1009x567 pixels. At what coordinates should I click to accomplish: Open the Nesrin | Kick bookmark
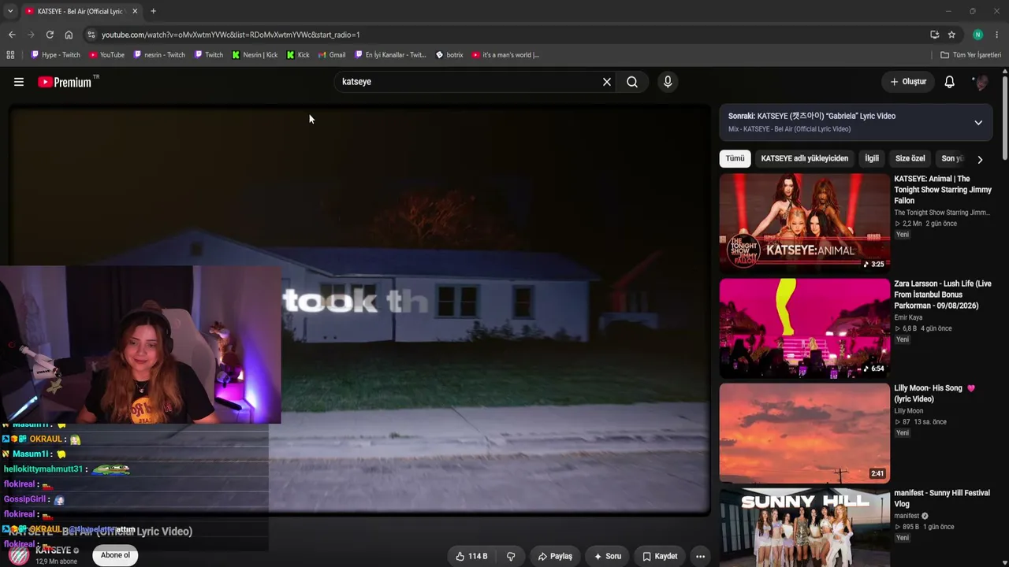point(255,55)
